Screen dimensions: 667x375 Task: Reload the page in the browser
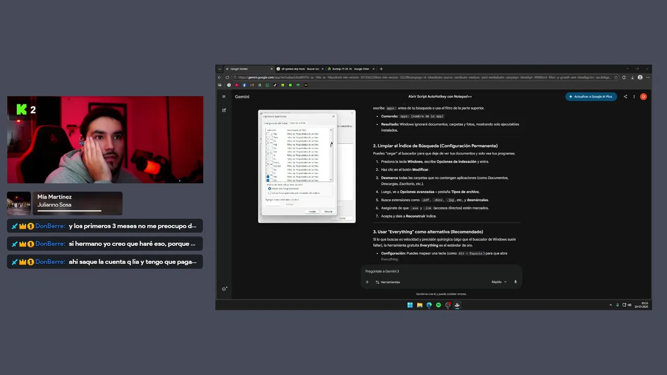coord(227,77)
